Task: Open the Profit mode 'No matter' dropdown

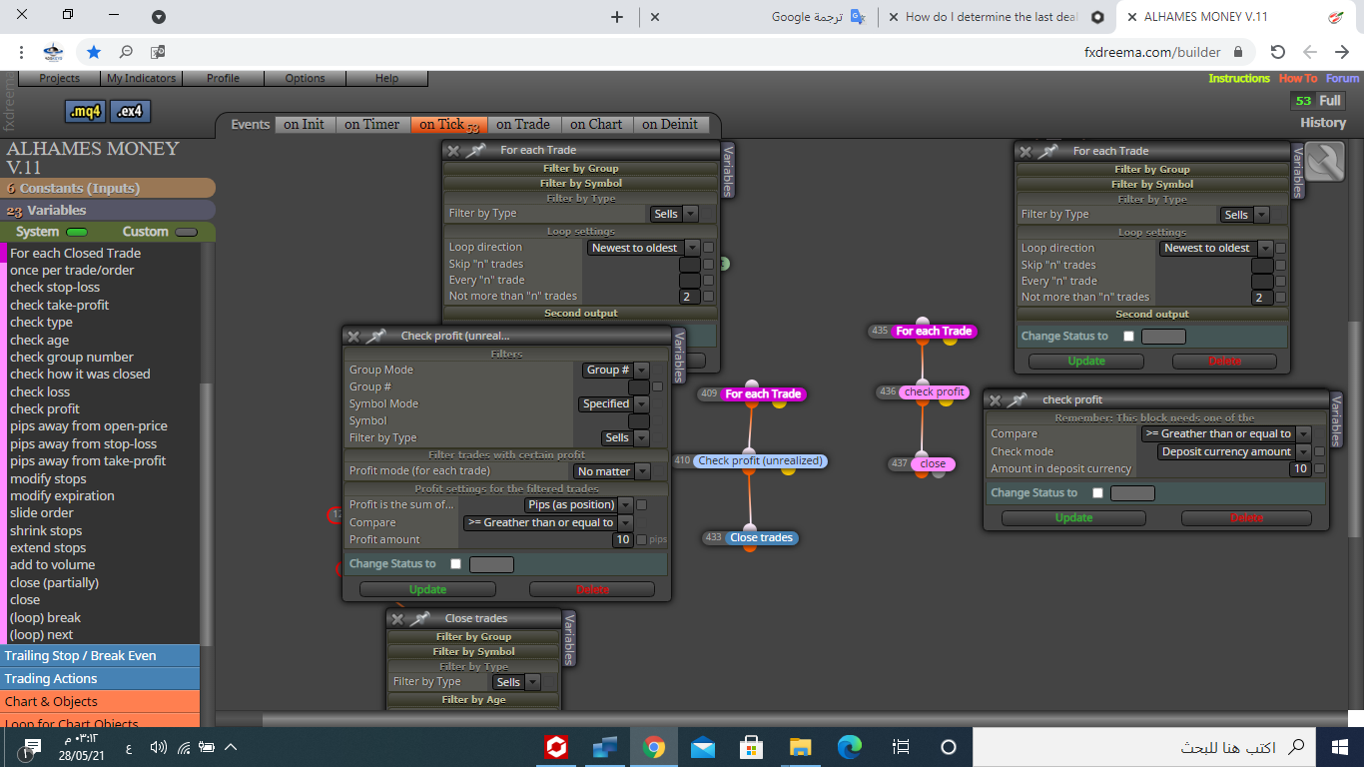Action: coord(612,471)
